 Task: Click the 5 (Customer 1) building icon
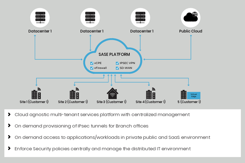[x=184, y=95]
